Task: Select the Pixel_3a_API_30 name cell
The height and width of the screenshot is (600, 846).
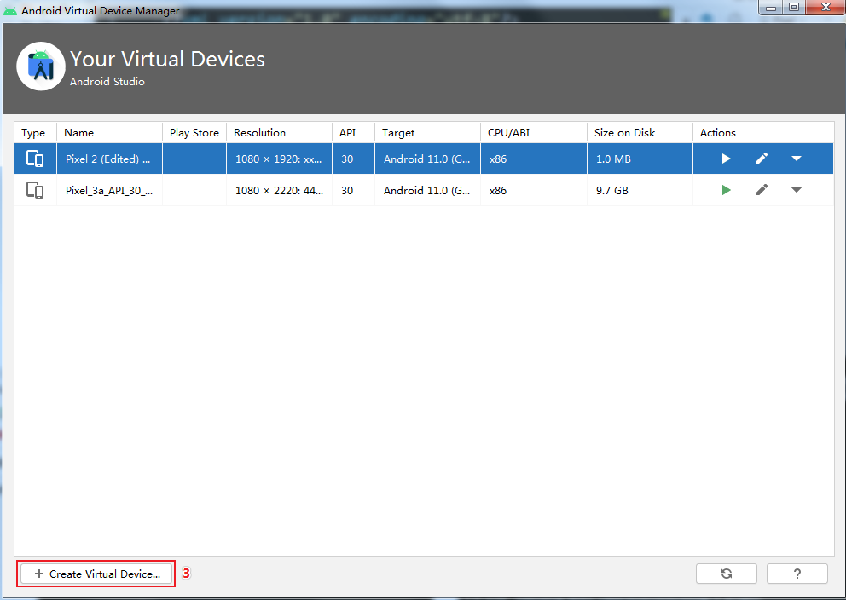Action: coord(109,190)
